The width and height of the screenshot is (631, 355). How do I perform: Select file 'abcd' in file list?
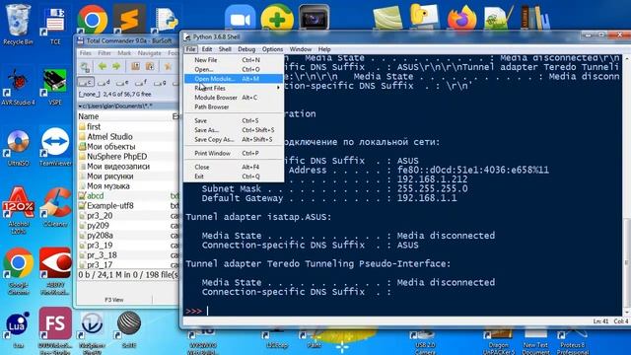coord(128,196)
